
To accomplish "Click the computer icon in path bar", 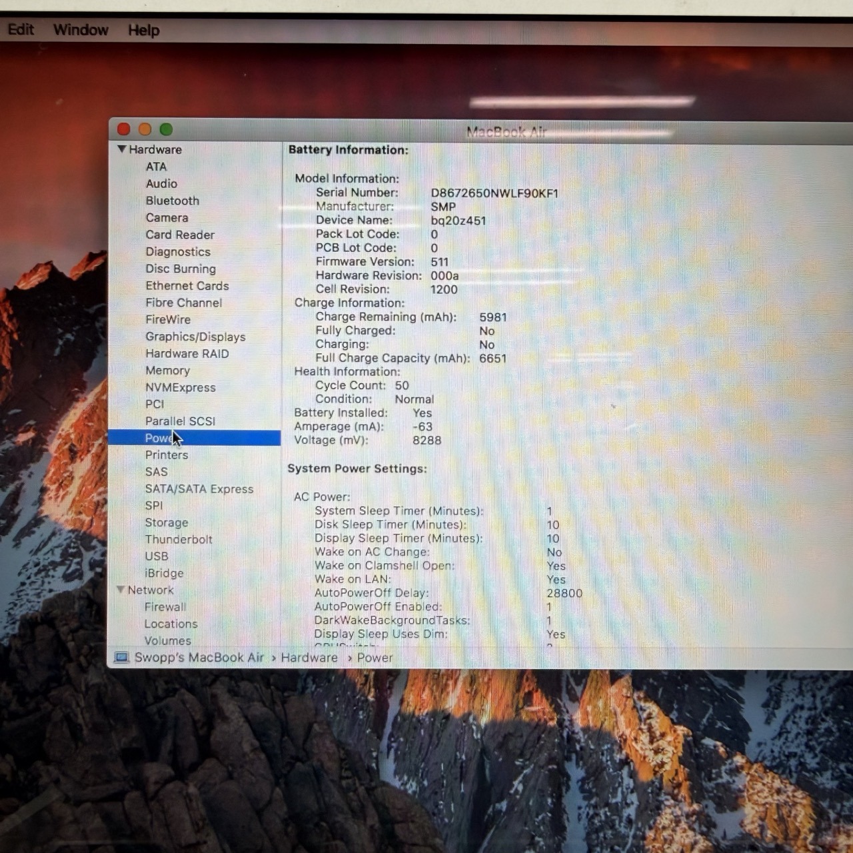I will coord(121,658).
